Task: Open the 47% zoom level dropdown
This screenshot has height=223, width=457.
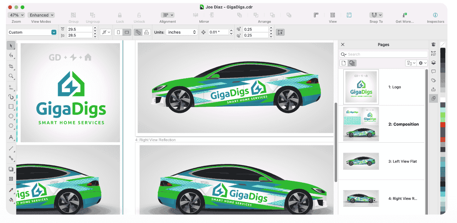Action: 17,15
